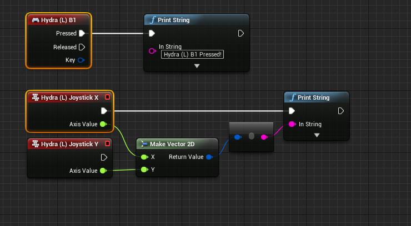Click blue input pin on the conversion node
Viewport: 411px width, 226px height.
238,137
